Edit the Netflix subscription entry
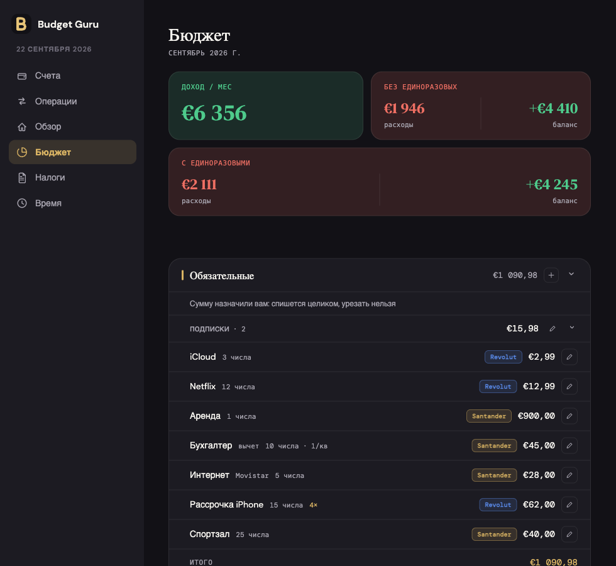616x566 pixels. point(569,386)
